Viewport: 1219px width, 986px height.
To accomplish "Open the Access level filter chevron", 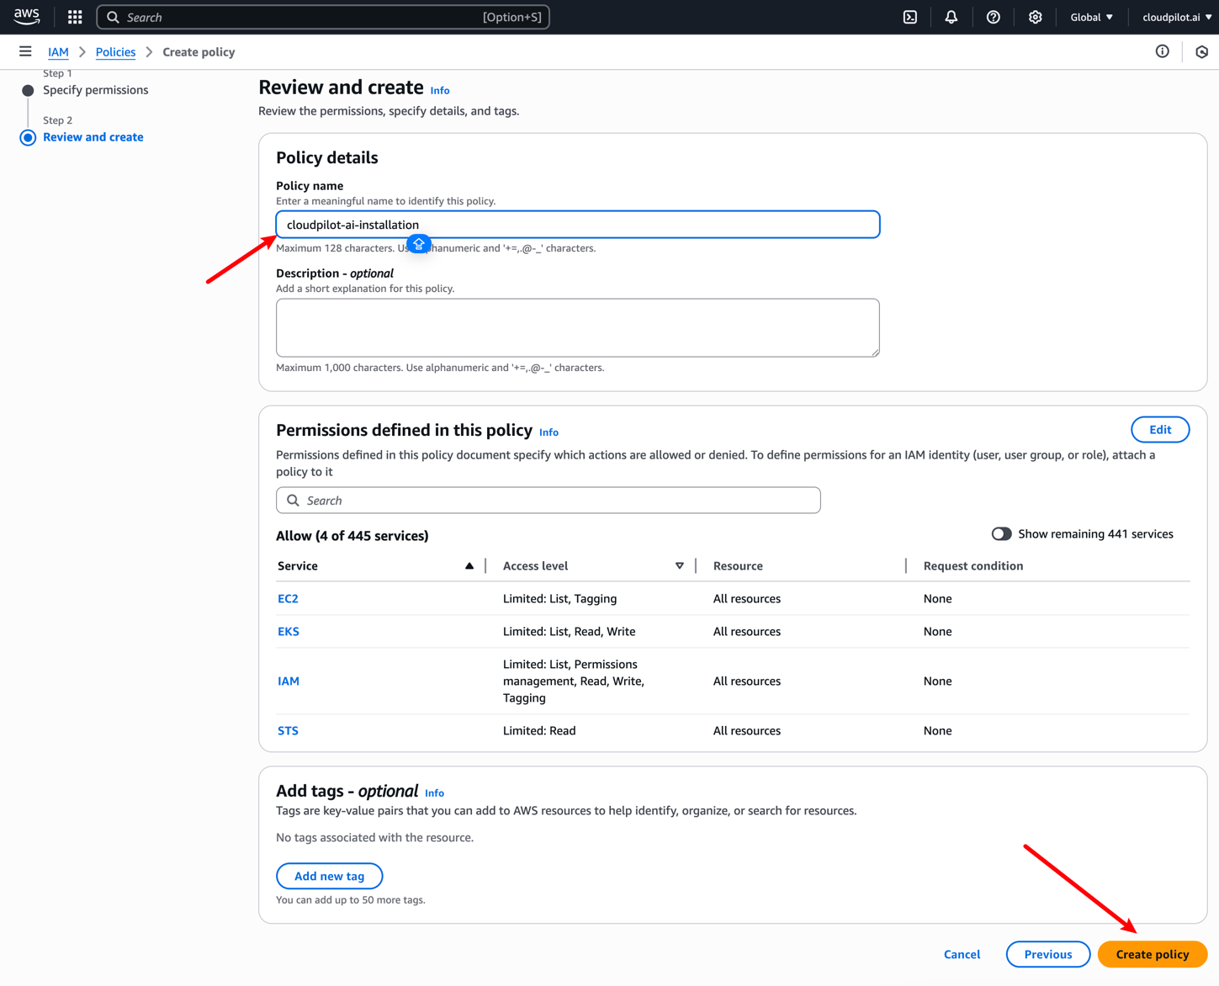I will pos(680,565).
